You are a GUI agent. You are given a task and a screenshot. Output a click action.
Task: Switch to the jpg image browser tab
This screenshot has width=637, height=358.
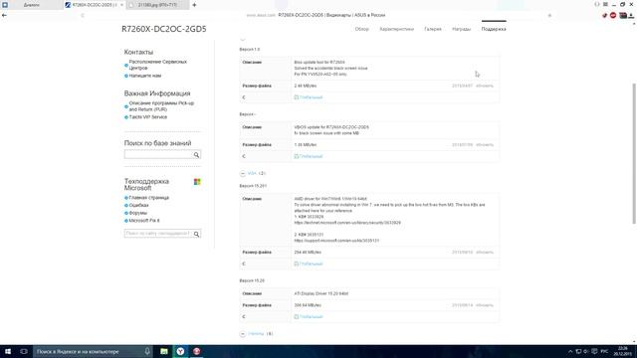click(157, 5)
